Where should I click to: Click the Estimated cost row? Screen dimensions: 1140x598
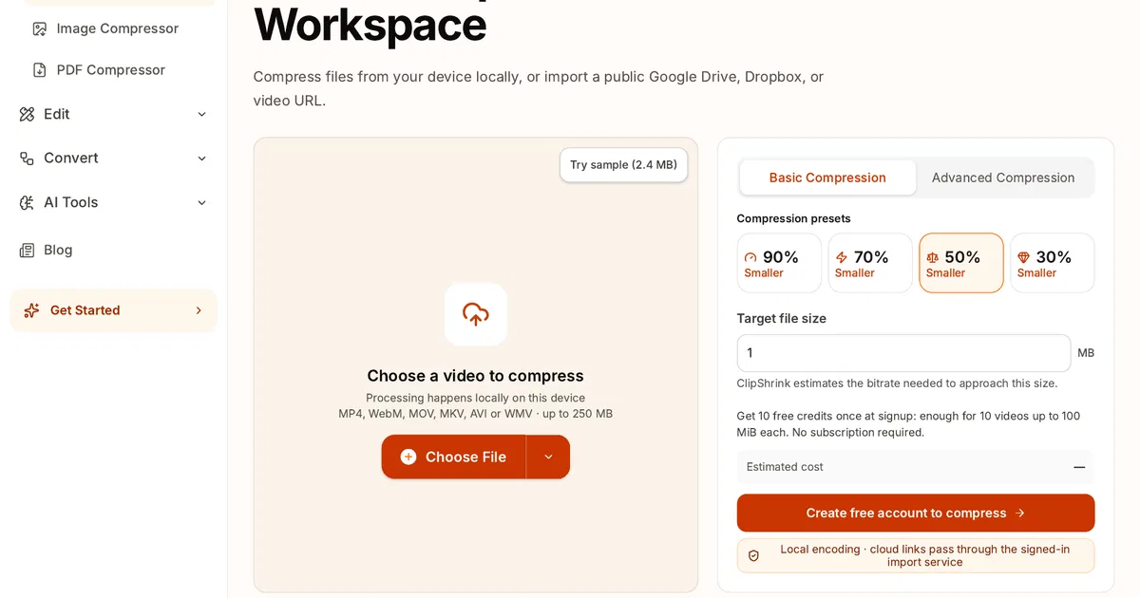tap(916, 467)
